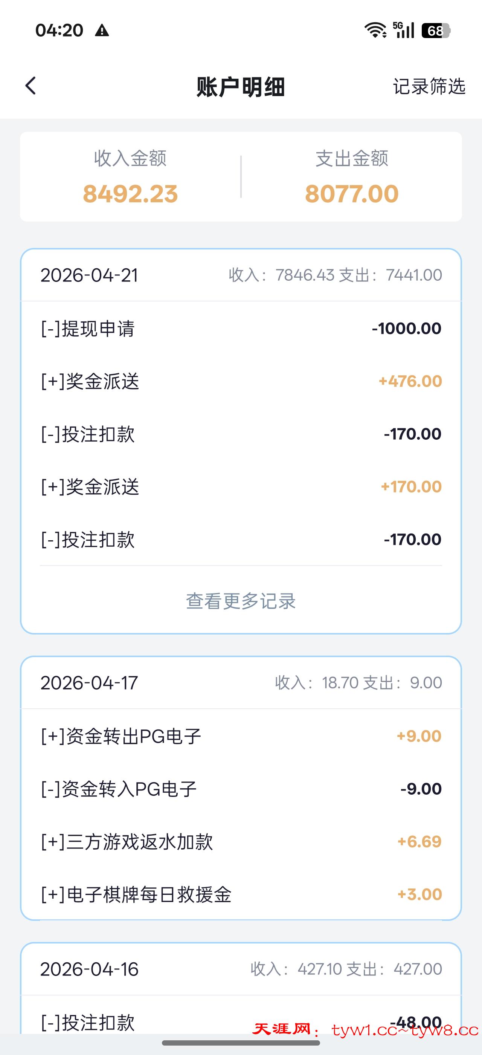This screenshot has width=482, height=1055.
Task: Open 记录筛选 record filter
Action: [429, 86]
